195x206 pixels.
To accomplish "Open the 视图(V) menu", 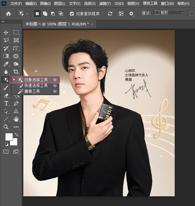I will (x=133, y=4).
